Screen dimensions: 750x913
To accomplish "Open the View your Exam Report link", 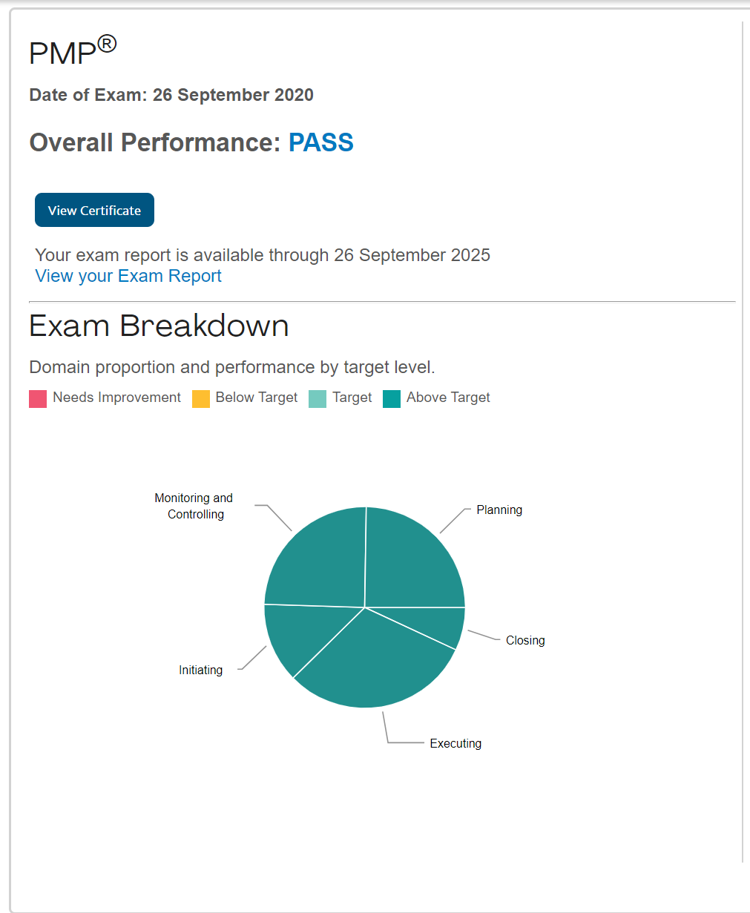I will 128,276.
